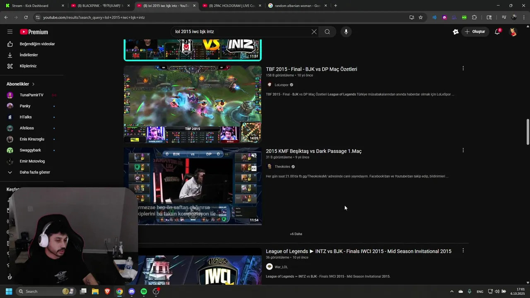The height and width of the screenshot is (298, 530).
Task: Open the star-shaped icon beside Oluştur
Action: click(455, 31)
